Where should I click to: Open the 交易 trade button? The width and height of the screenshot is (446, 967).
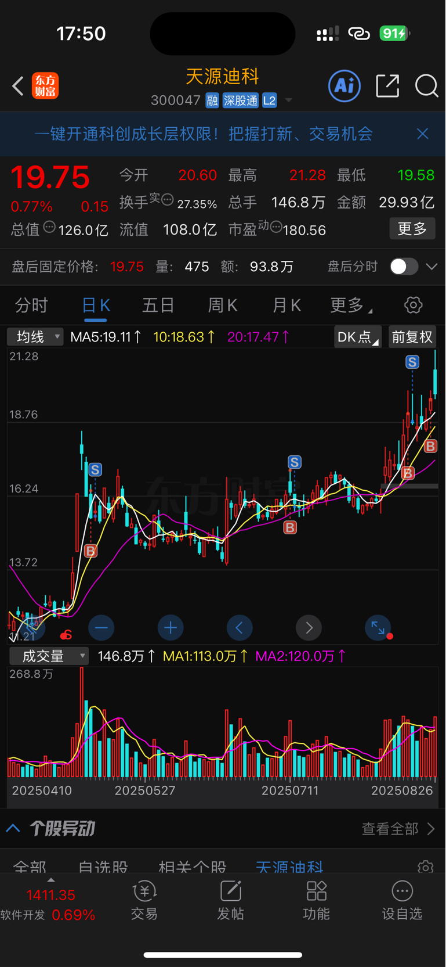tap(144, 900)
